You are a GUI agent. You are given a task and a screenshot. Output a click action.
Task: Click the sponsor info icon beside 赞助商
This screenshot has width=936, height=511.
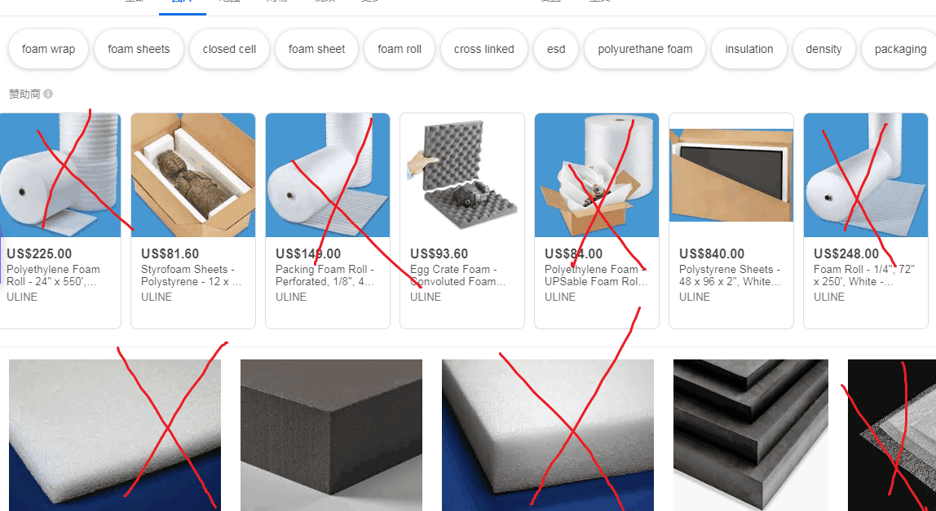48,94
